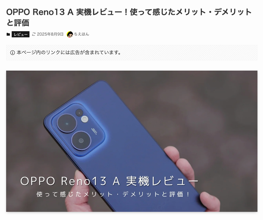Click the lower large camera lens
Image resolution: width=263 pixels, height=220 pixels.
click(81, 141)
